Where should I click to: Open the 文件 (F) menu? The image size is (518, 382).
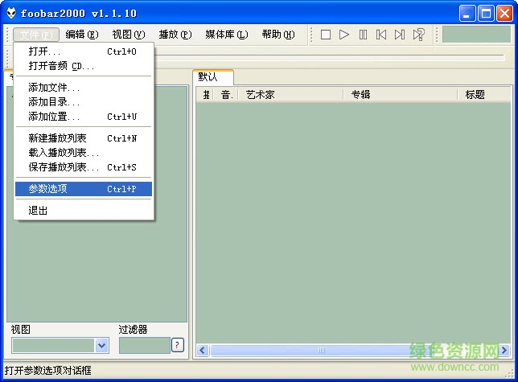(36, 35)
